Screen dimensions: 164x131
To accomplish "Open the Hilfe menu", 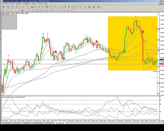I will 46,4.
